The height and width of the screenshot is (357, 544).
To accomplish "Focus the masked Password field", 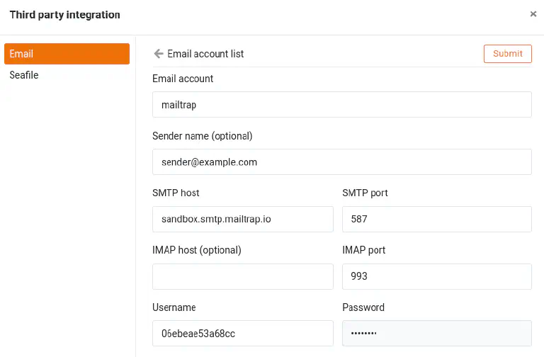I will tap(436, 334).
